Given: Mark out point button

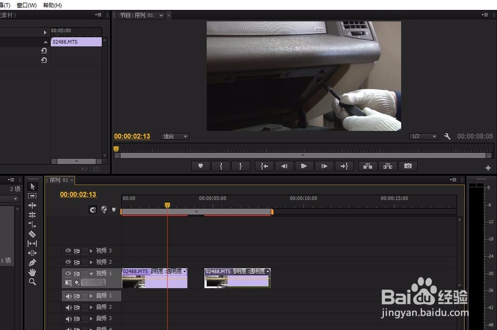Looking at the screenshot, I should (241, 166).
